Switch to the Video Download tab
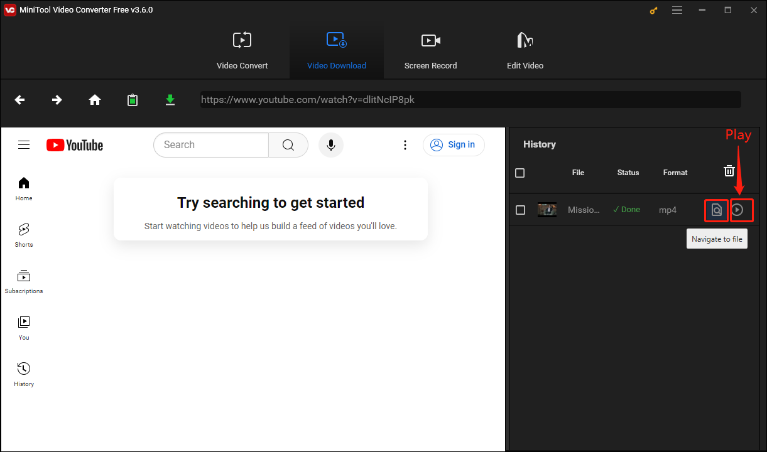 [337, 50]
